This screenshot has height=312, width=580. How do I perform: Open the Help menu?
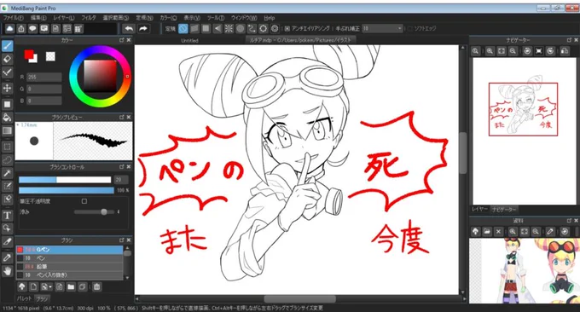point(270,18)
